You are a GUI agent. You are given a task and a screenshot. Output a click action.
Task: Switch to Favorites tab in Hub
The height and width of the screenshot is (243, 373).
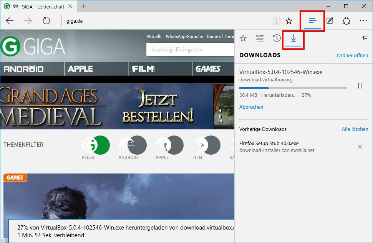(x=243, y=38)
